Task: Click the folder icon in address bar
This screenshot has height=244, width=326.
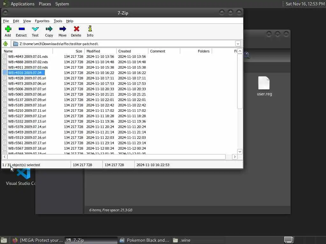Action: (16, 44)
